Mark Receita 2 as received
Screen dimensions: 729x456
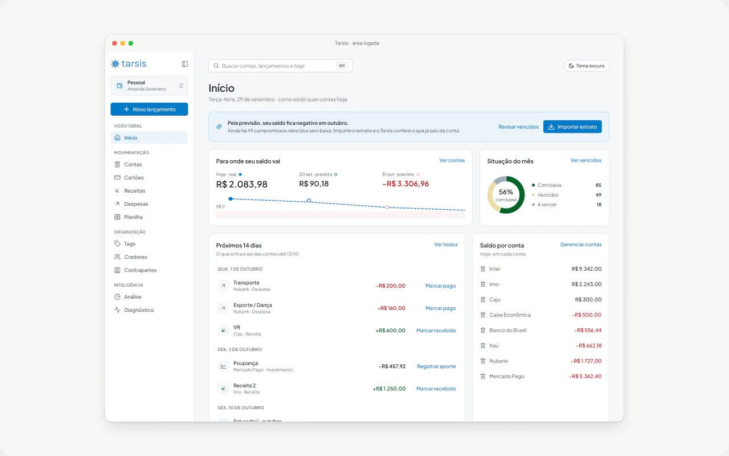coord(436,389)
